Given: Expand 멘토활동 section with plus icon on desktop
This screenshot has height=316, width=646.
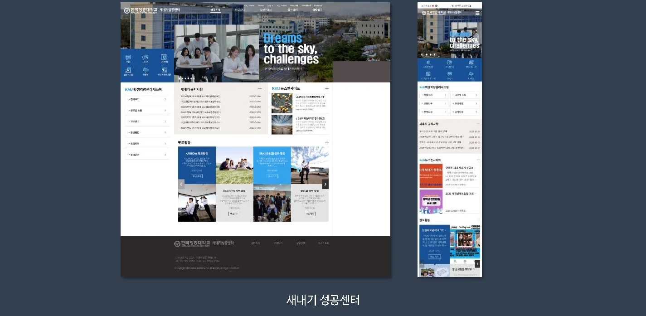Looking at the screenshot, I should [x=327, y=143].
